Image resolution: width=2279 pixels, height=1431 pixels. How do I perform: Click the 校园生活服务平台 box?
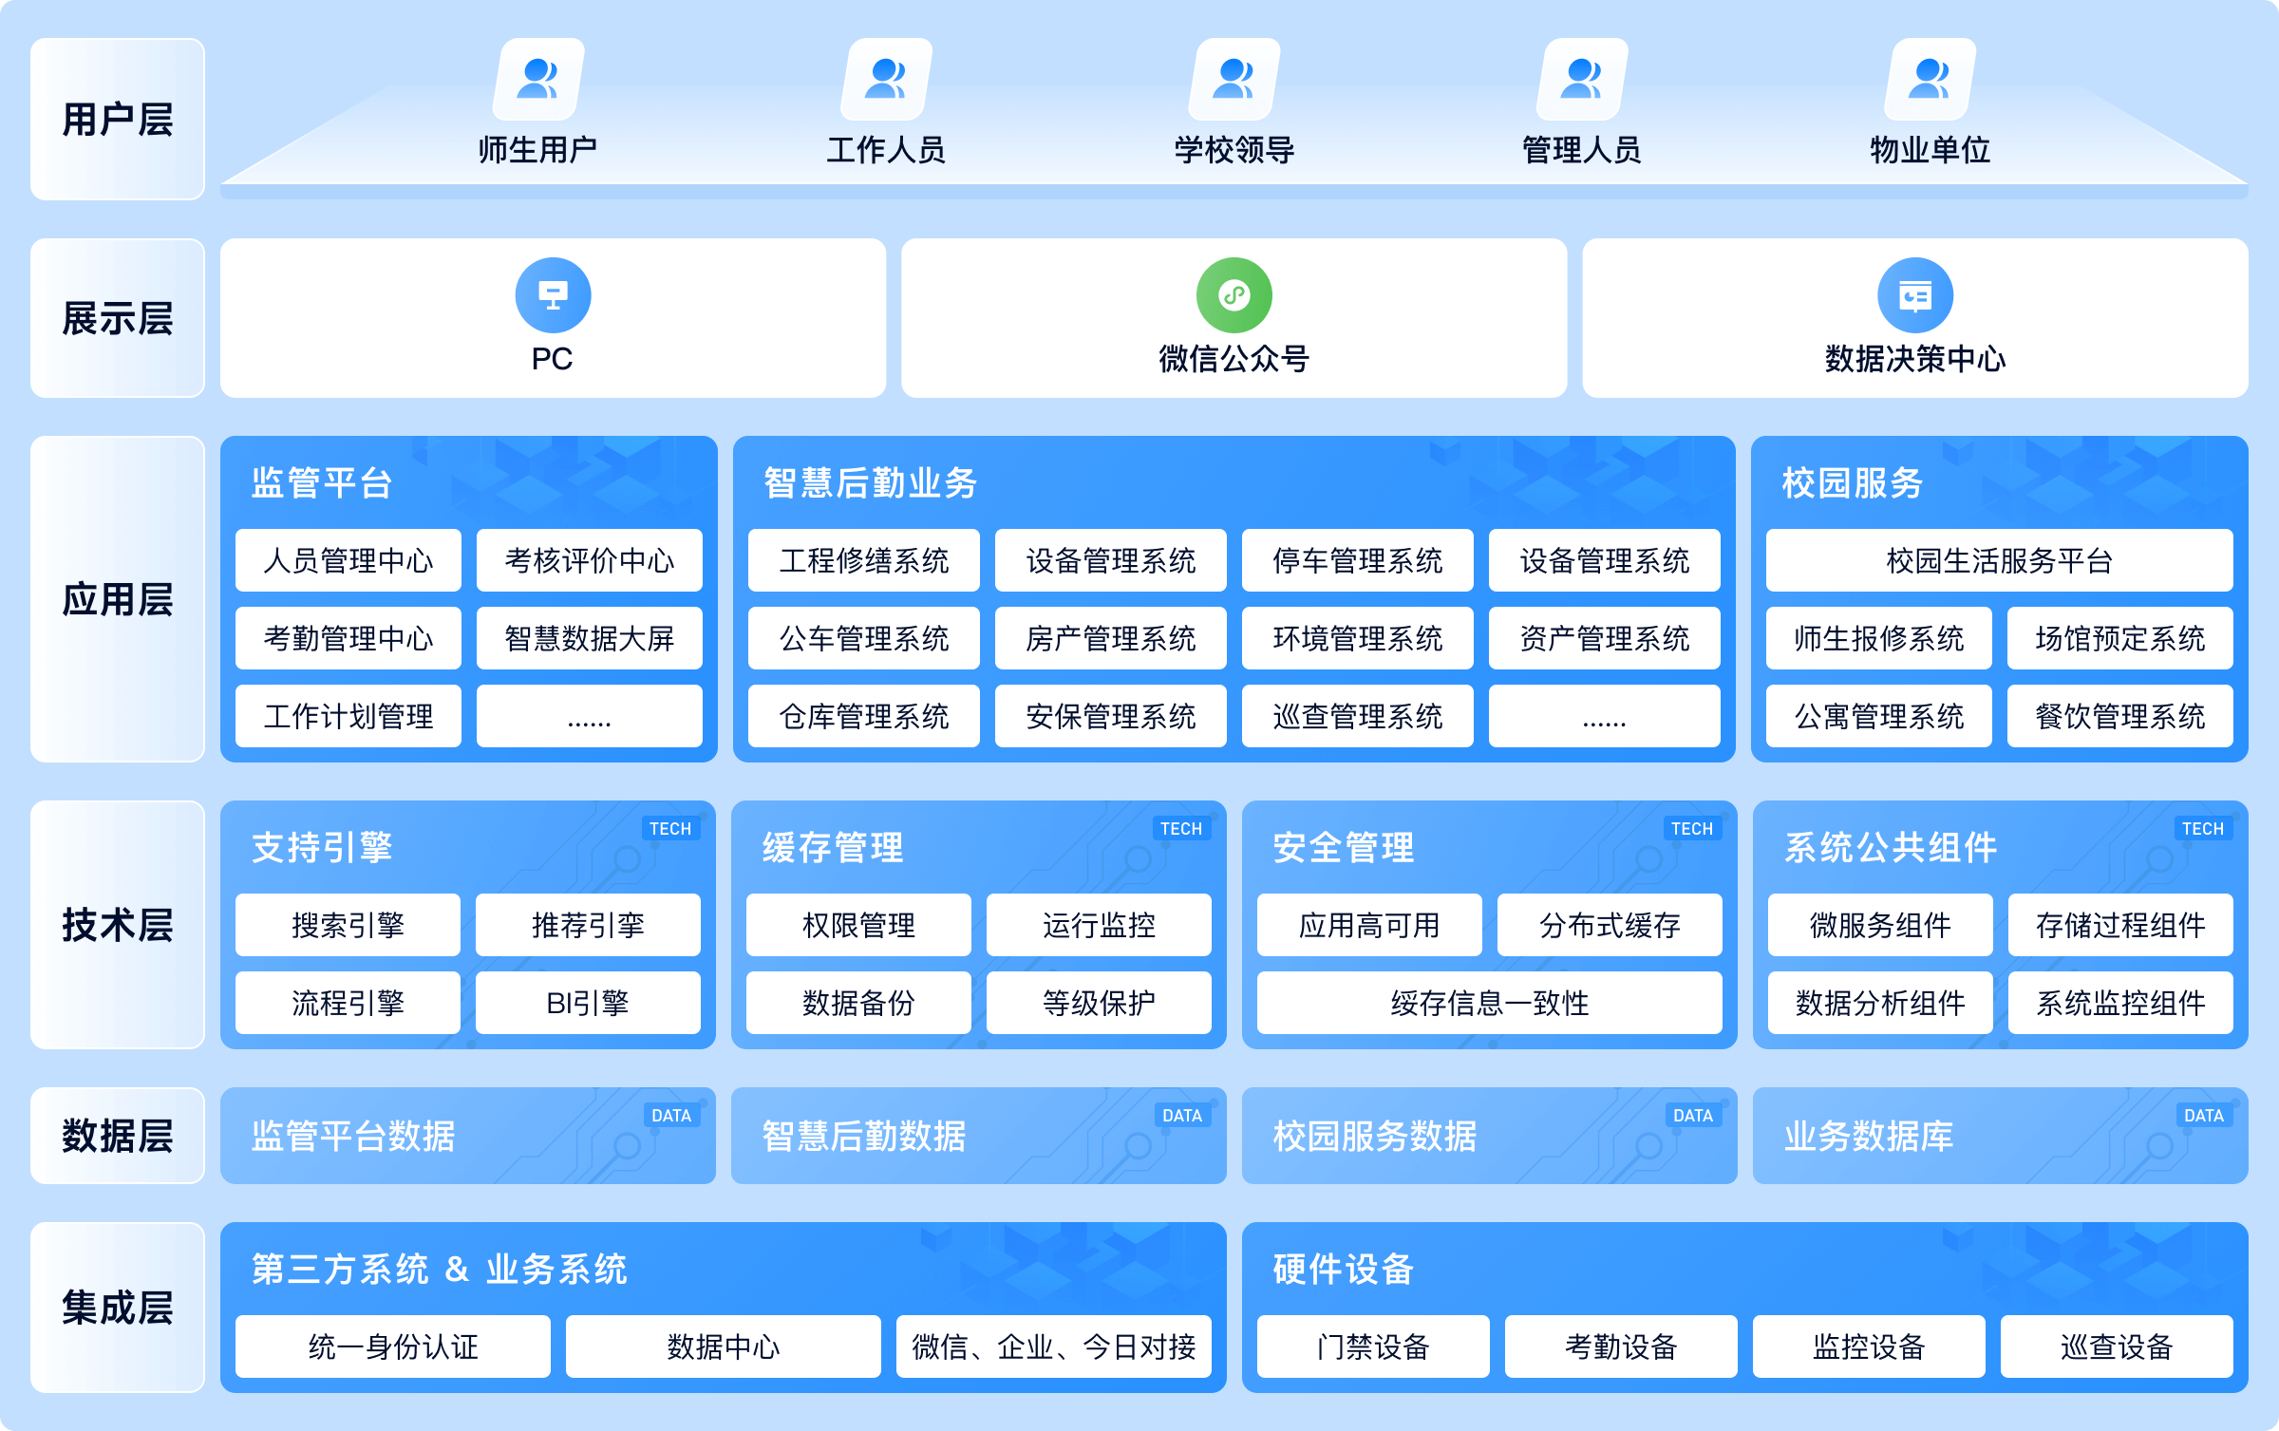pyautogui.click(x=1999, y=560)
